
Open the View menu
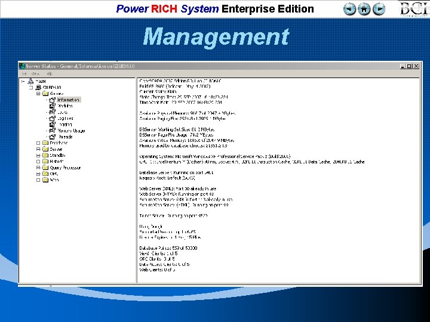[x=35, y=74]
